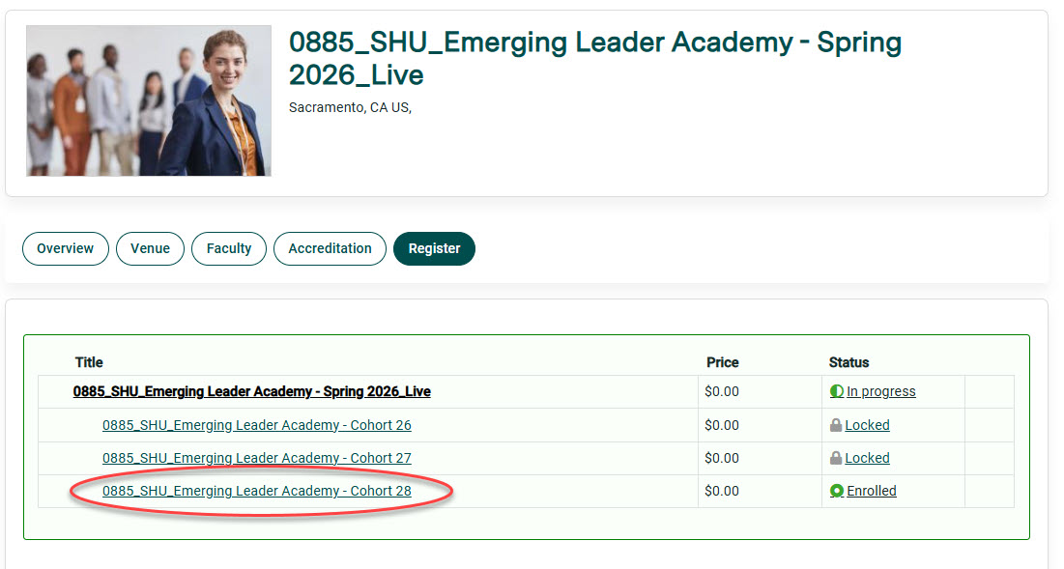Click the Status column header
This screenshot has width=1064, height=569.
848,362
